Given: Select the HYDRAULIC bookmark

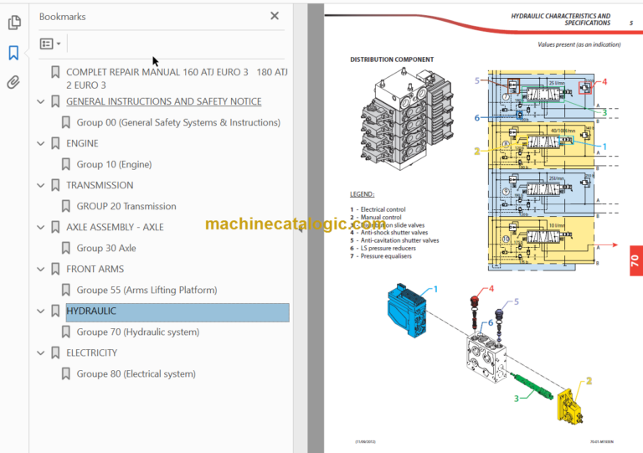Looking at the screenshot, I should coord(91,311).
